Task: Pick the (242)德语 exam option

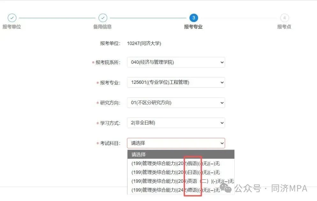Action: (x=176, y=190)
